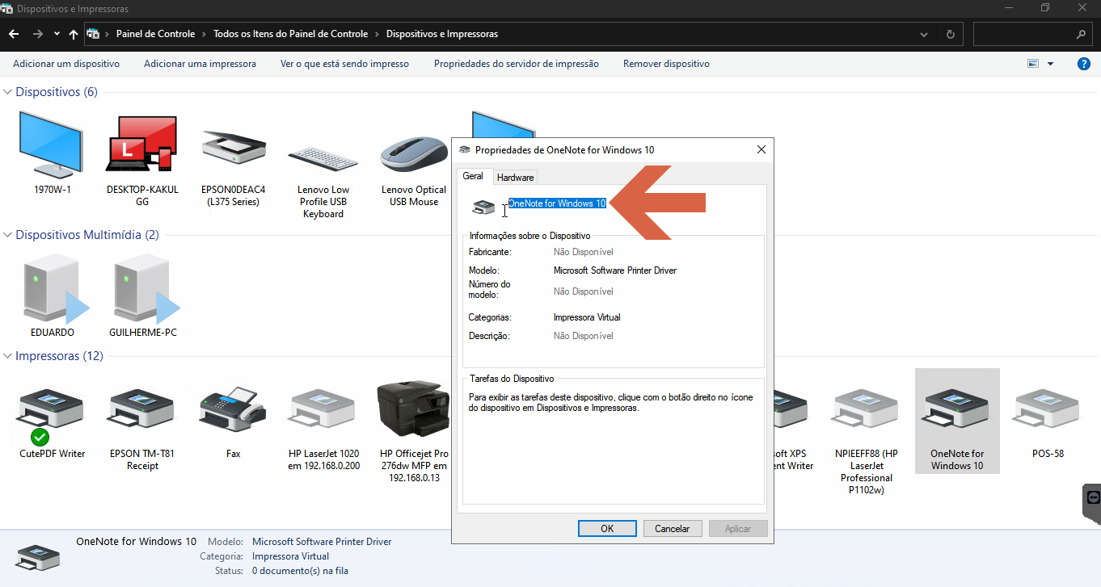The height and width of the screenshot is (587, 1101).
Task: Select the EPSON TM-T81 Receipt printer icon
Action: 141,408
